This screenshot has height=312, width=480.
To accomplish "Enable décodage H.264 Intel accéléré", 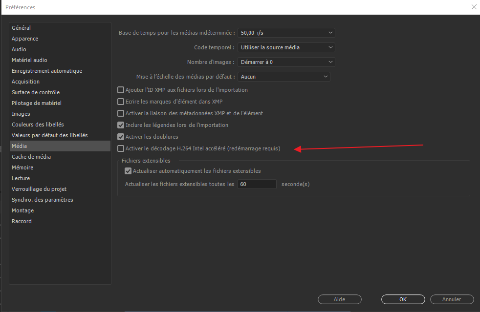I will click(x=121, y=148).
